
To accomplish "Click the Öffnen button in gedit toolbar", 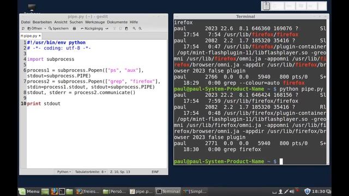I will pyautogui.click(x=35, y=28).
